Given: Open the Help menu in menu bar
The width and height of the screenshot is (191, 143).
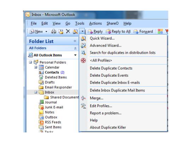Looking at the screenshot, I should 127,23.
